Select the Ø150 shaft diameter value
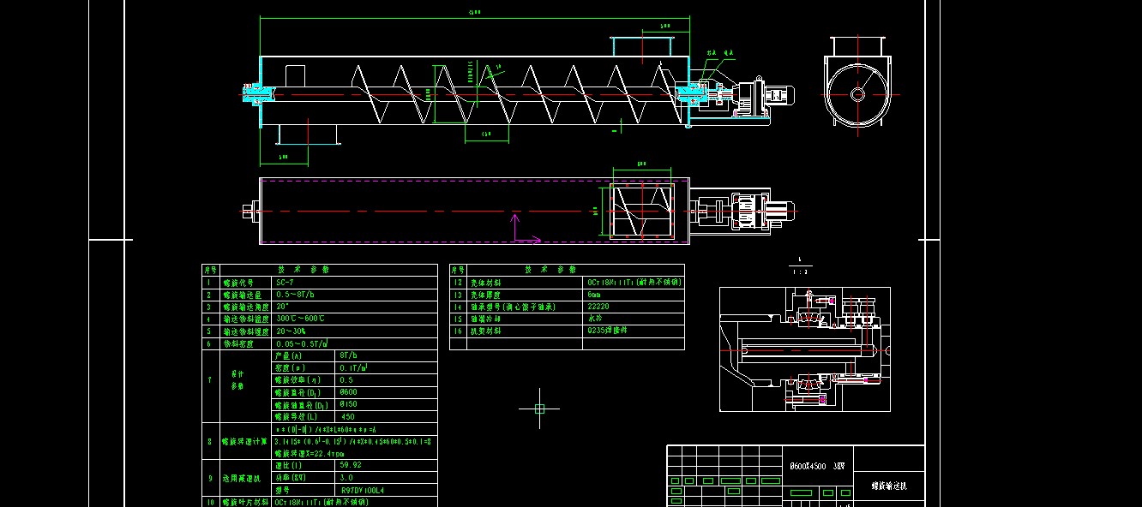Image resolution: width=1142 pixels, height=507 pixels. point(349,404)
